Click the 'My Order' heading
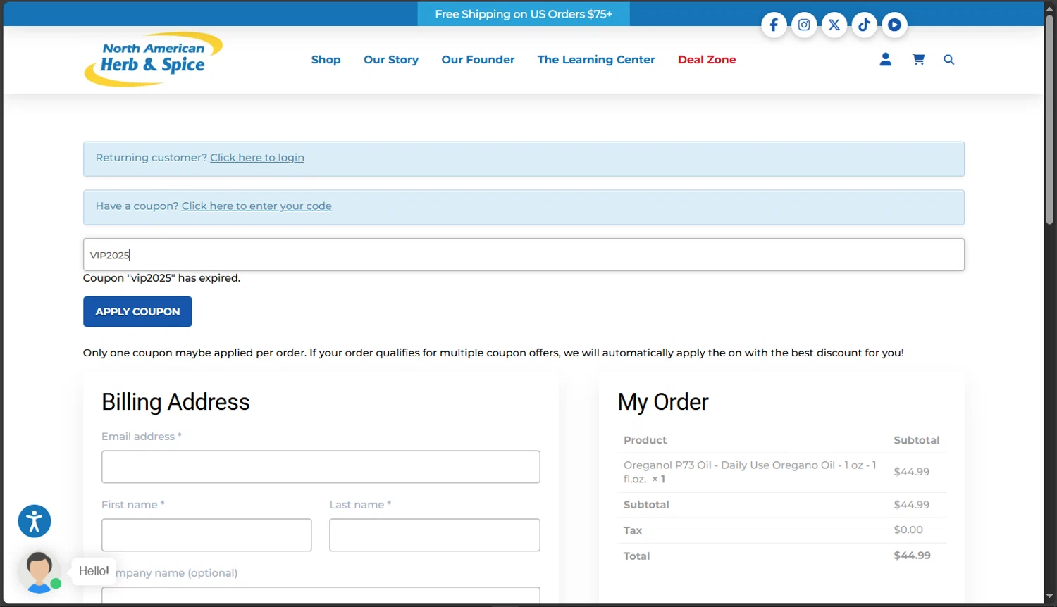1057x607 pixels. 662,402
